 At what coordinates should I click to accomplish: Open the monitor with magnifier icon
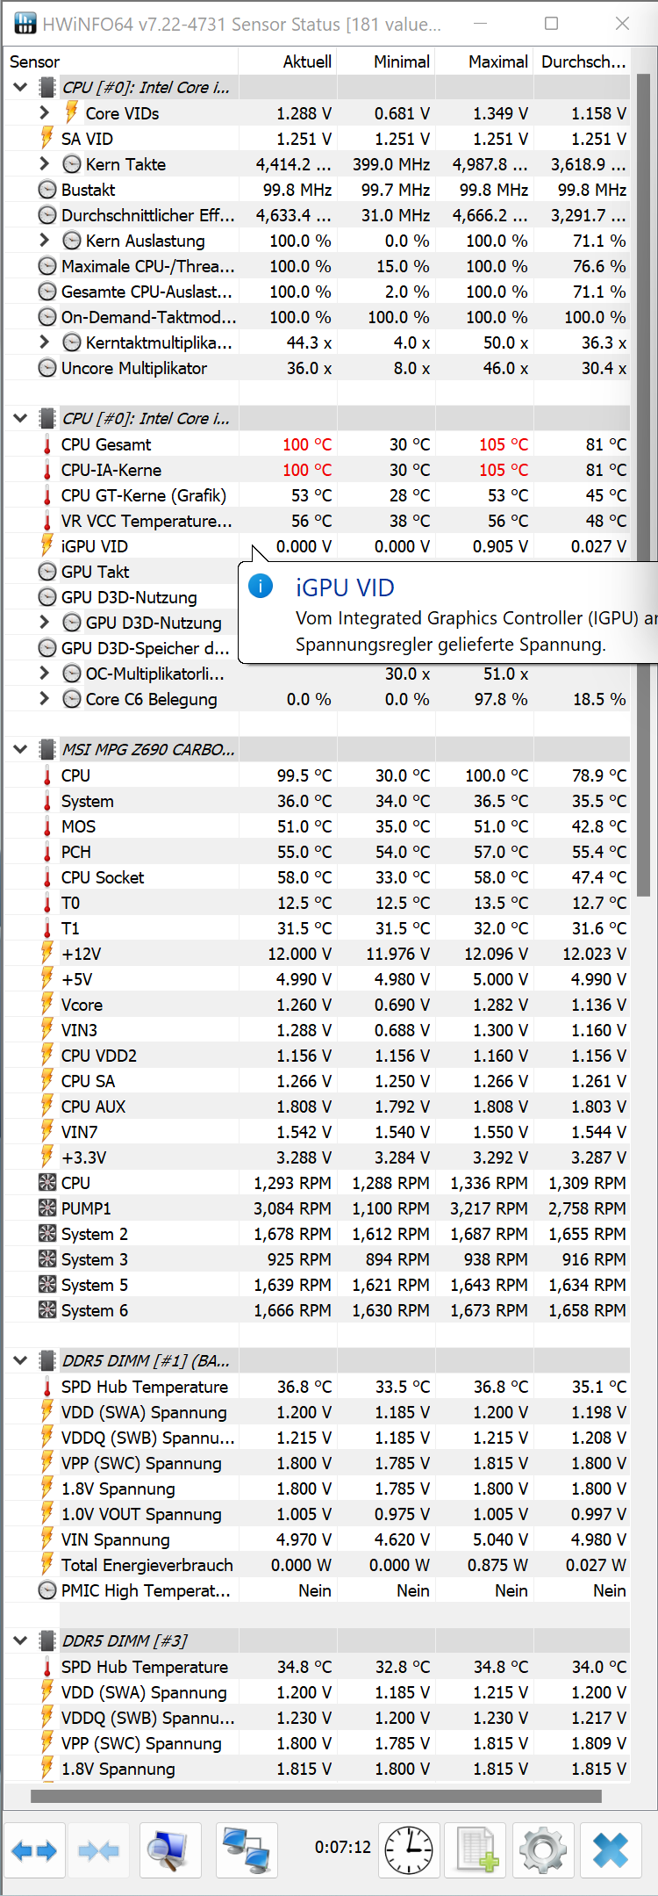point(169,1850)
